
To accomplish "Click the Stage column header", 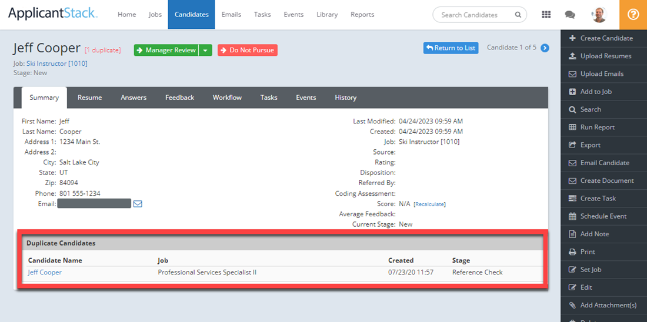I will coord(461,260).
